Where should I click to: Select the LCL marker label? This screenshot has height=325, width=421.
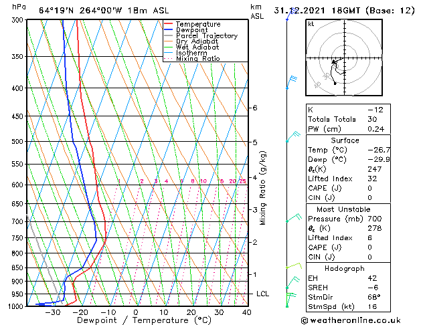pos(262,294)
